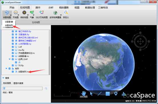Switch to the 分析 ribbon tab

(51, 8)
